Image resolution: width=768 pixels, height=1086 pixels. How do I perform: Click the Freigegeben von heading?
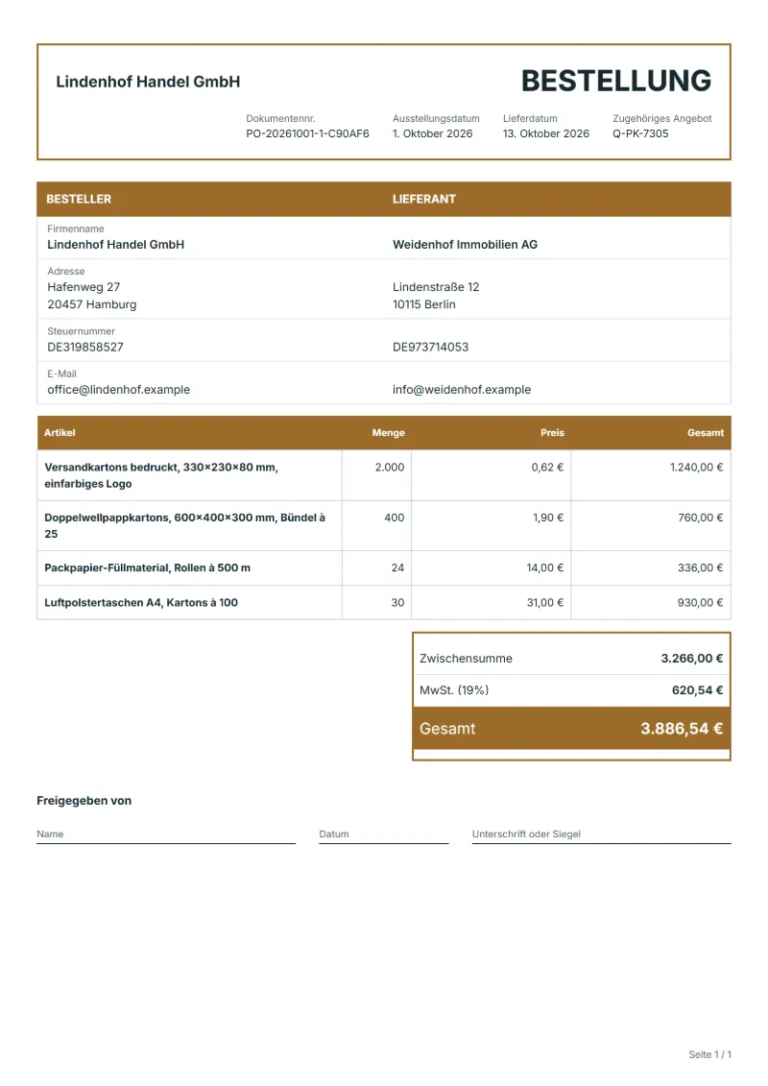84,801
